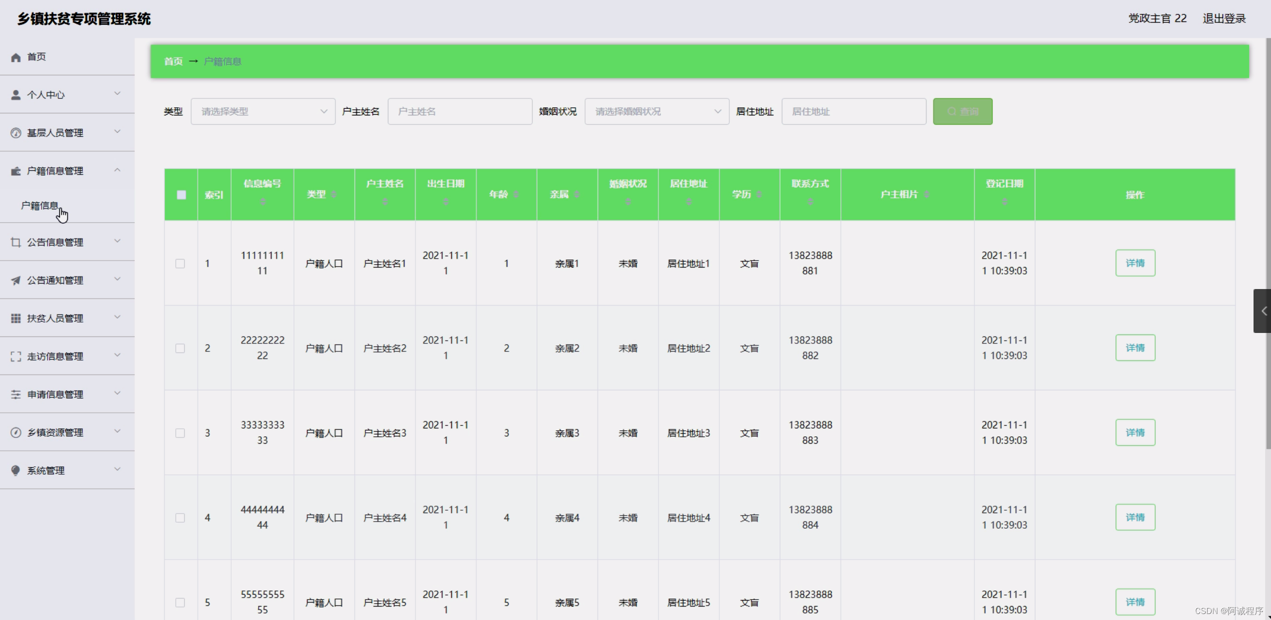Select 户籍信息 in the sidebar menu
This screenshot has height=620, width=1271.
pos(40,206)
